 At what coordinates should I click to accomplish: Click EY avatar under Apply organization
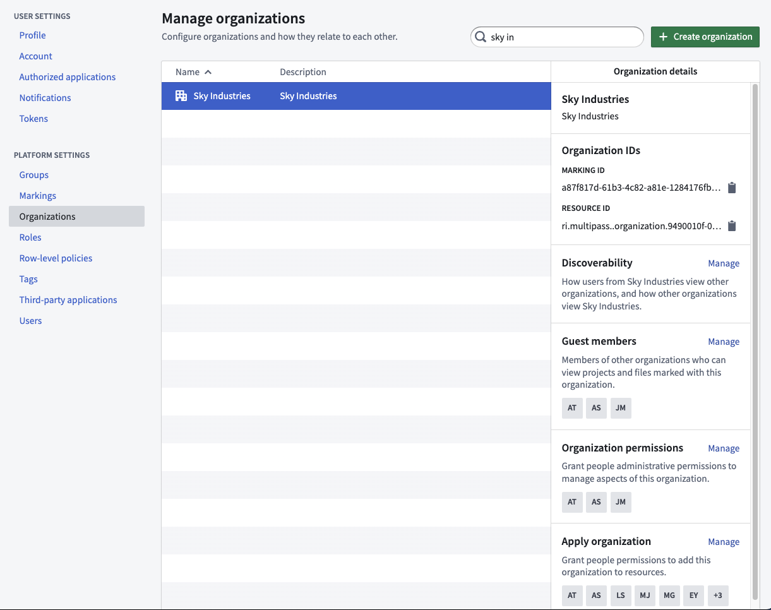693,595
